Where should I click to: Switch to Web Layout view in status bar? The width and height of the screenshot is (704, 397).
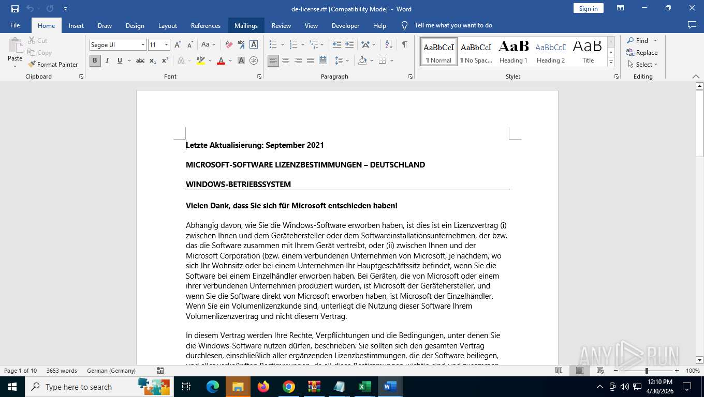(600, 371)
